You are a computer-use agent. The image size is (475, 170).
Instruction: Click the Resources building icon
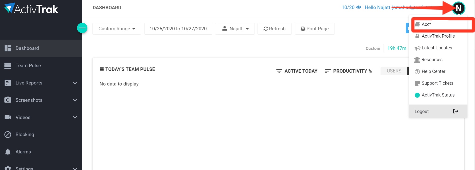click(x=417, y=60)
